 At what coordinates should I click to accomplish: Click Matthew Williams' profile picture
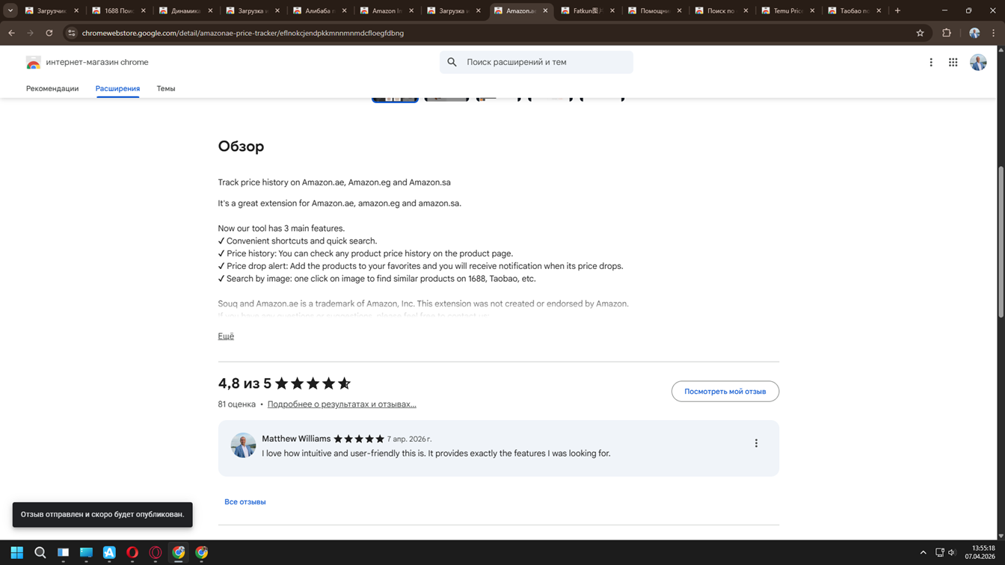tap(243, 445)
